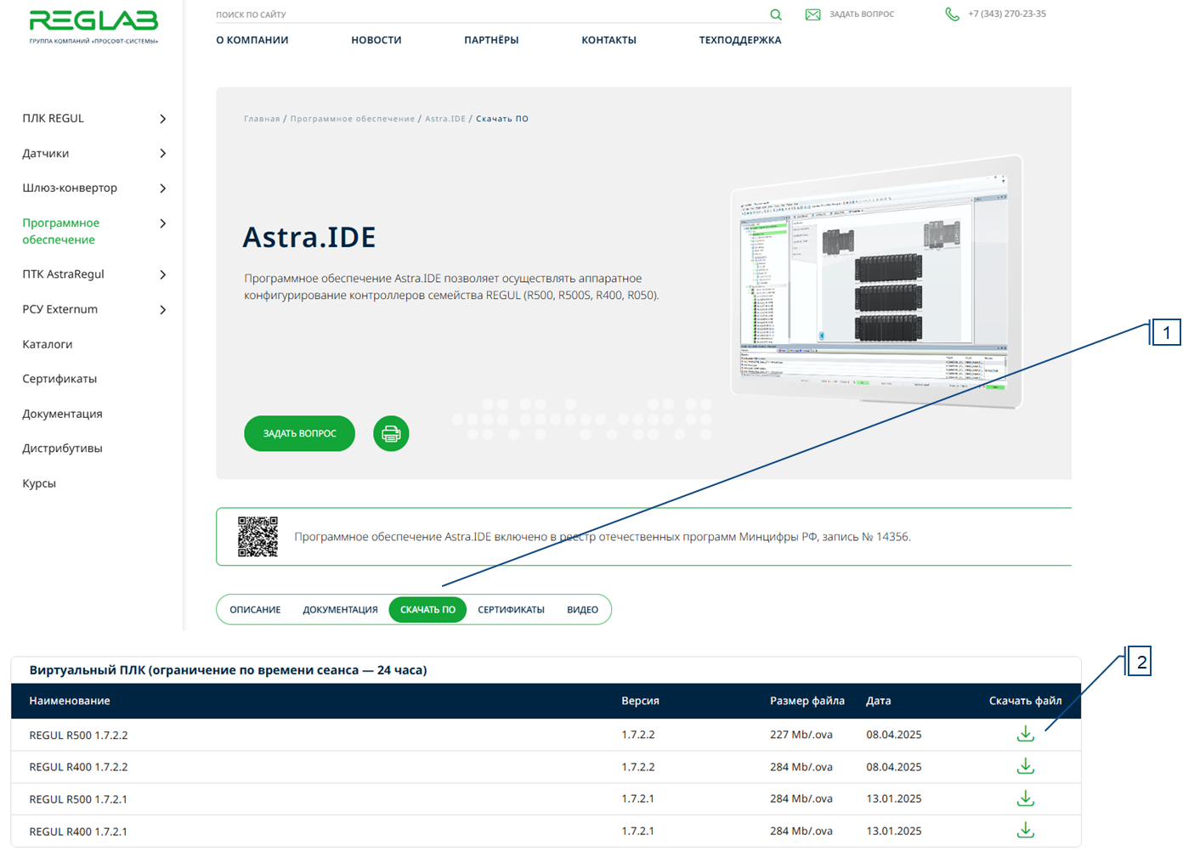This screenshot has width=1183, height=852.
Task: Expand the ПТК AstraRegul chevron
Action: [x=162, y=274]
